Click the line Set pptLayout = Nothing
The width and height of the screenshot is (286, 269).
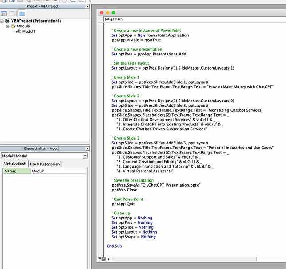134,232
